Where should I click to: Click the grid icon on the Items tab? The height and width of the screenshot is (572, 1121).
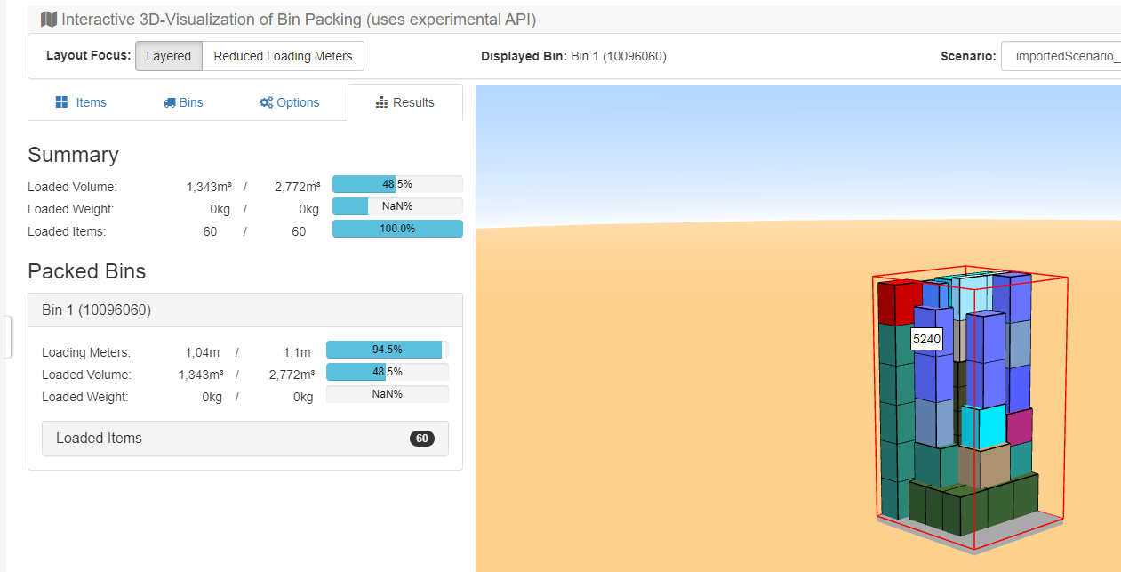click(61, 102)
